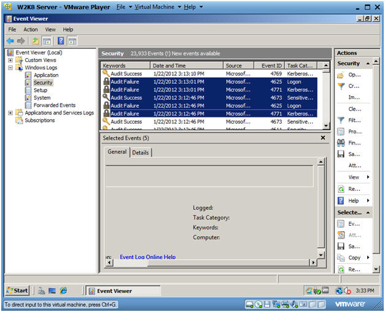Select the Security log in tree

coord(43,83)
